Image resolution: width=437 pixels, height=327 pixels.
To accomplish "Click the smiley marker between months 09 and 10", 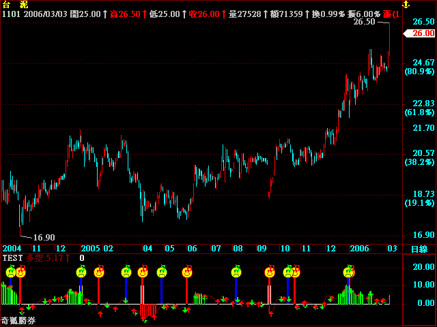I will click(270, 272).
